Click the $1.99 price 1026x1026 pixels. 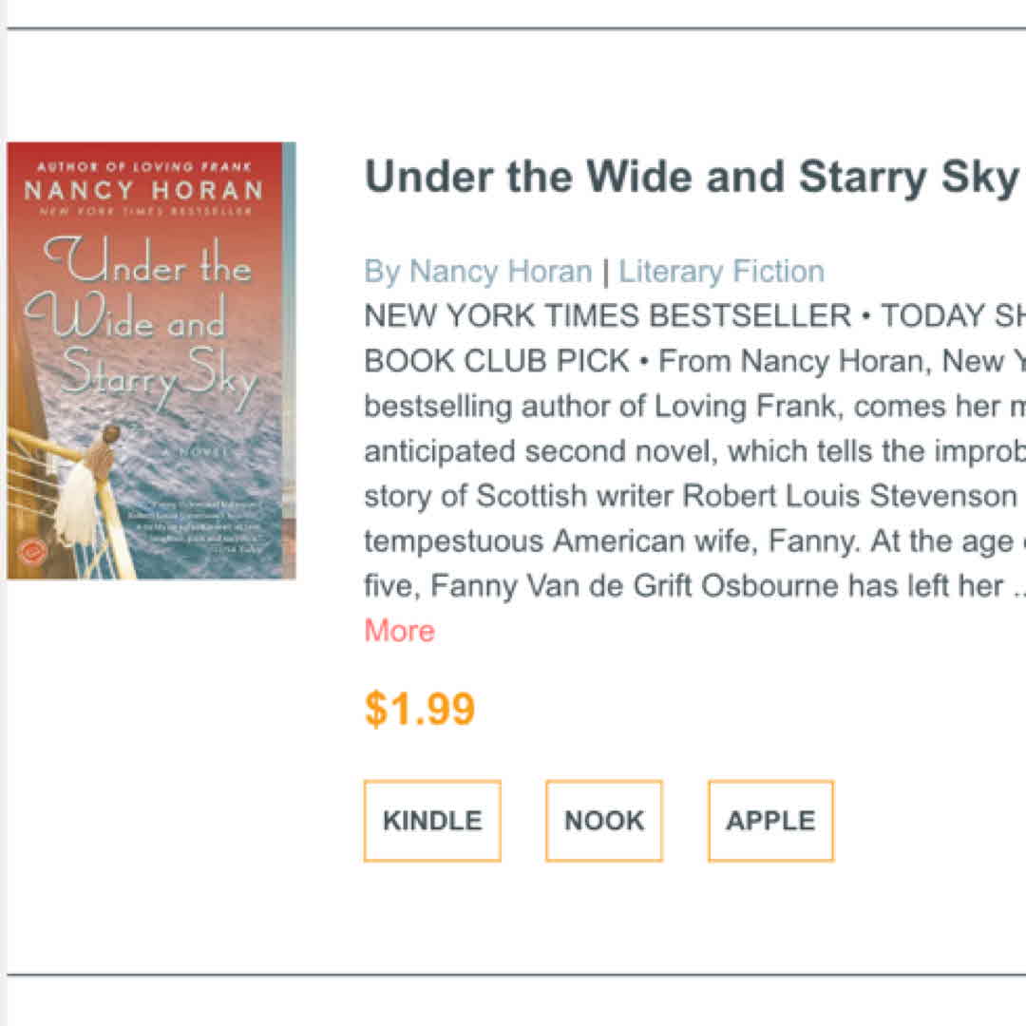[419, 710]
